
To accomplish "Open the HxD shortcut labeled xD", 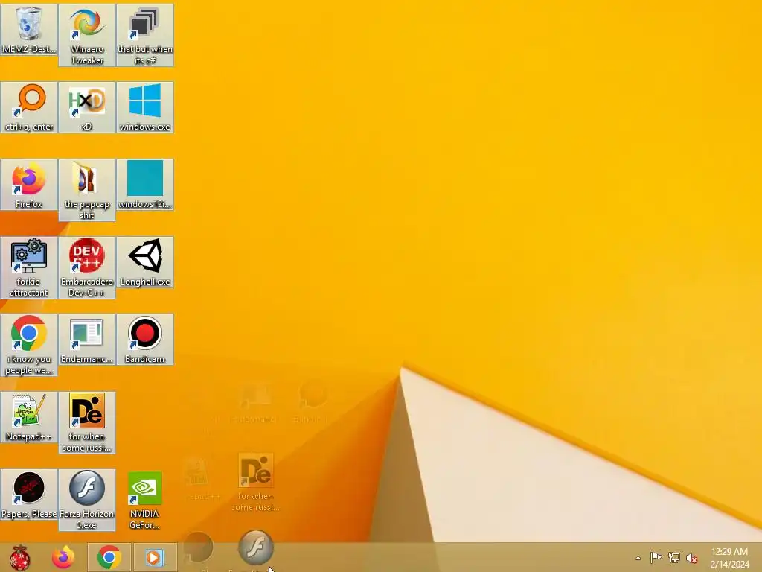I will [x=87, y=107].
